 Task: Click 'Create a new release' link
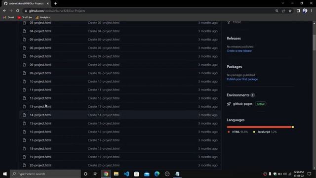coord(239,51)
